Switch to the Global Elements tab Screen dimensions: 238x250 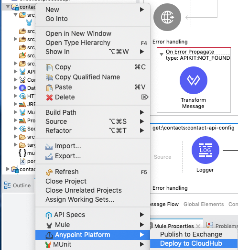[204, 204]
